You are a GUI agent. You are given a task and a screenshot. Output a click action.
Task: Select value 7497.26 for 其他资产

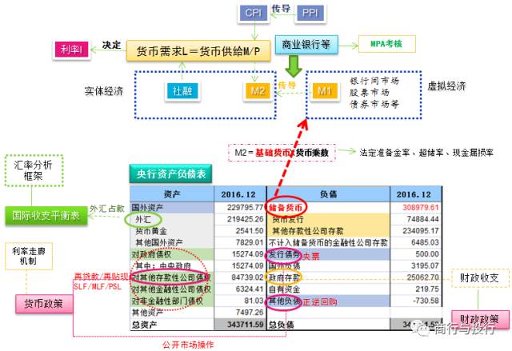click(250, 313)
